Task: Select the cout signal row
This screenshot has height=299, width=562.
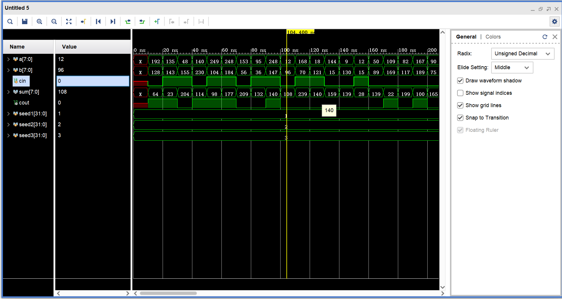Action: (24, 102)
